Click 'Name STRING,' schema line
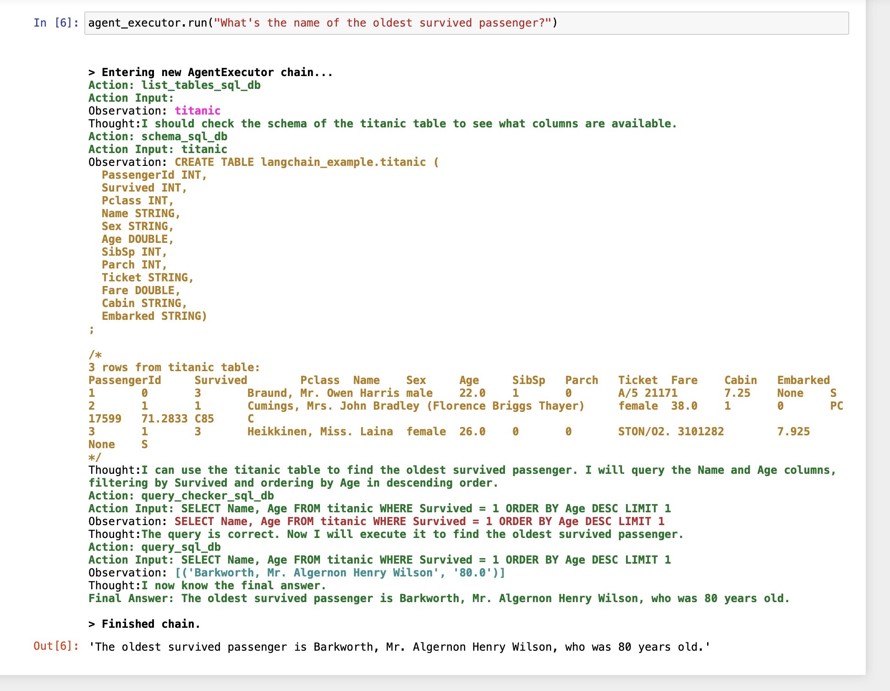This screenshot has width=890, height=691. point(141,214)
